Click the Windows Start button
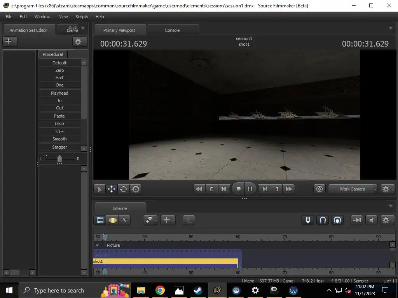Image resolution: width=398 pixels, height=298 pixels. [9, 290]
